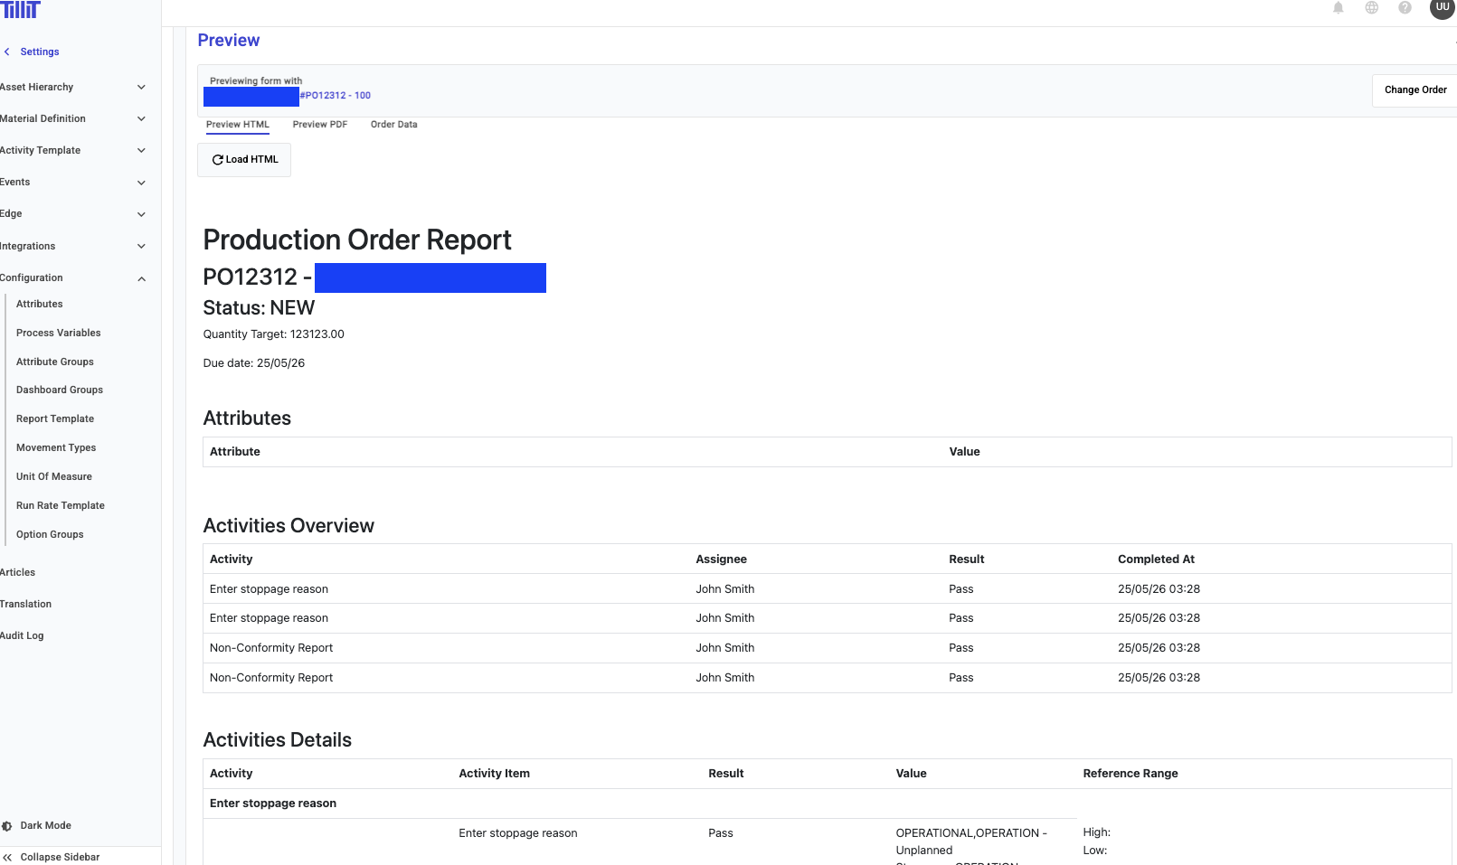Open Process Variables in sidebar

(59, 334)
